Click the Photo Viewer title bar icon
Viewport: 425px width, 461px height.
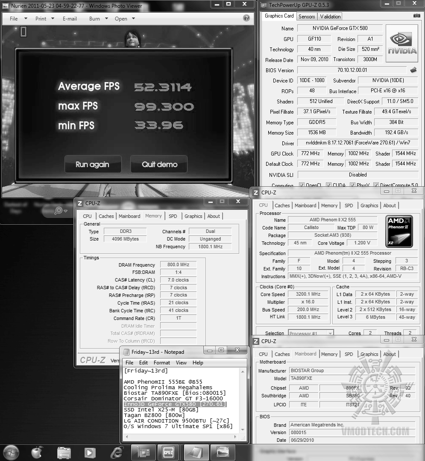(x=6, y=6)
